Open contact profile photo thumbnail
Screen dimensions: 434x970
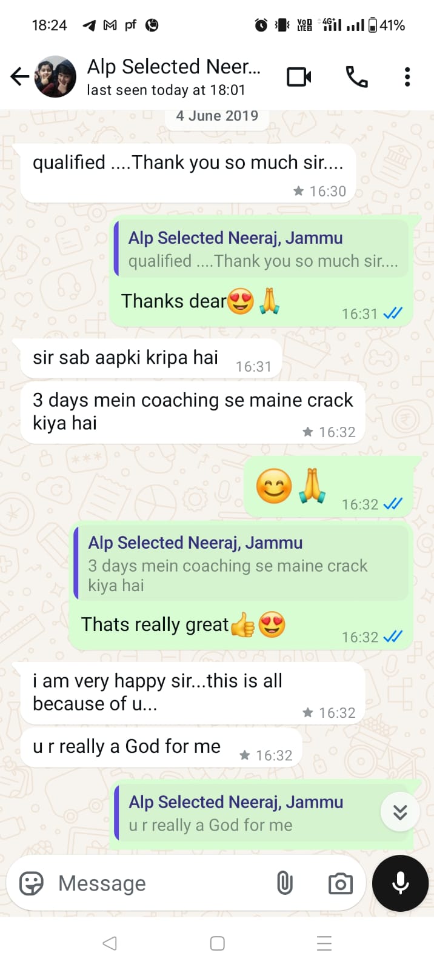coord(55,76)
